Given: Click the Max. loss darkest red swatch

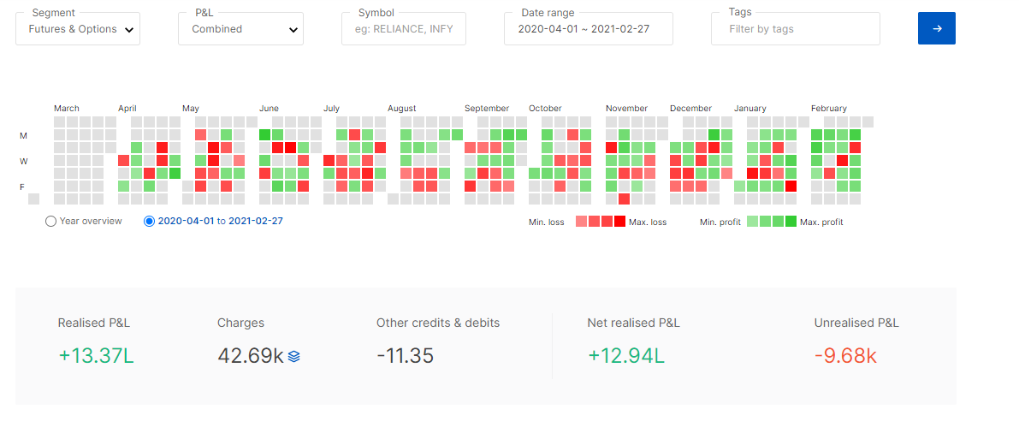Looking at the screenshot, I should (x=620, y=222).
